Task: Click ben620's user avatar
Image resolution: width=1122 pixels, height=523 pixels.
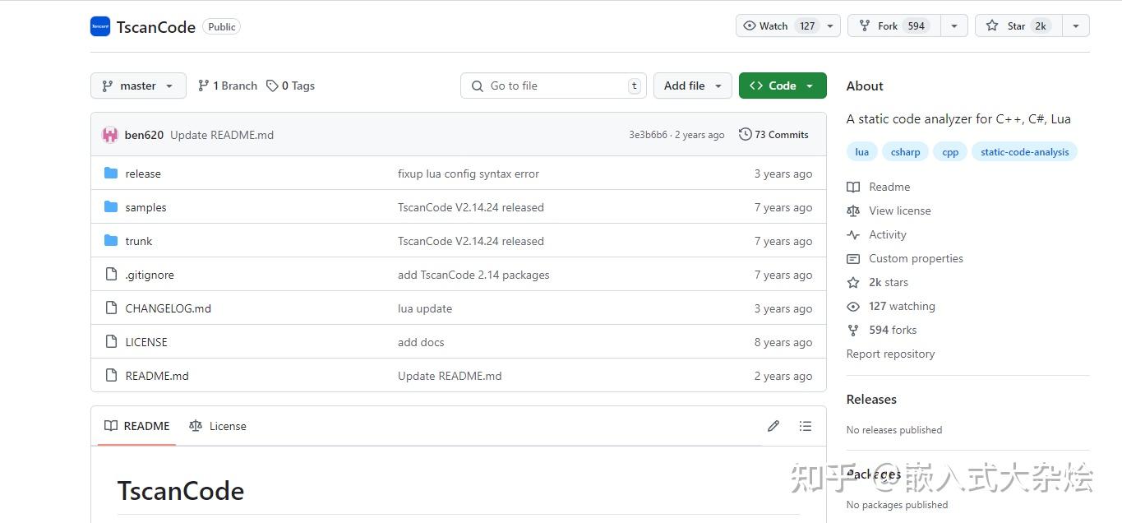Action: coord(110,135)
